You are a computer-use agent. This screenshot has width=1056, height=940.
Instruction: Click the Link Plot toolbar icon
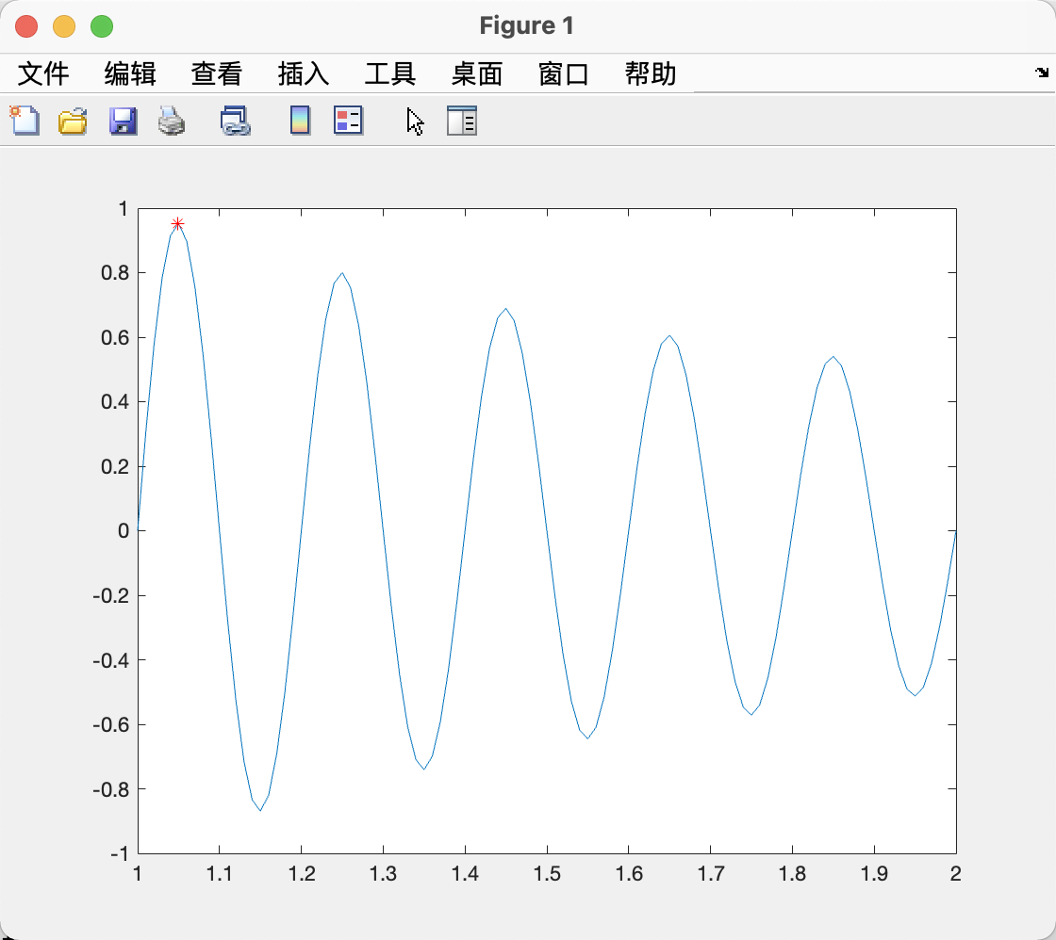236,122
